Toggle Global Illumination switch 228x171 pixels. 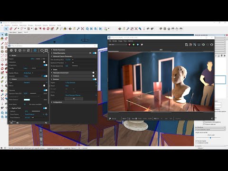point(95,53)
